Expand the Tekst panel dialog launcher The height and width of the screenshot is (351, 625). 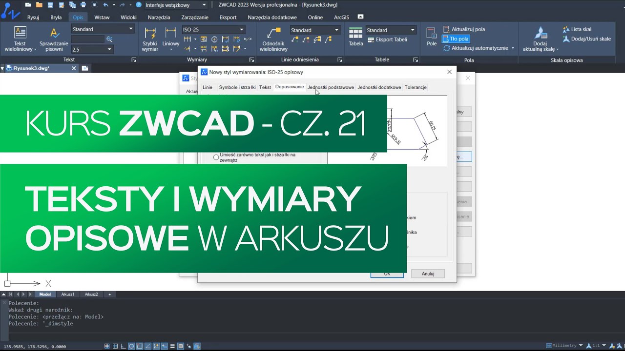pyautogui.click(x=134, y=60)
